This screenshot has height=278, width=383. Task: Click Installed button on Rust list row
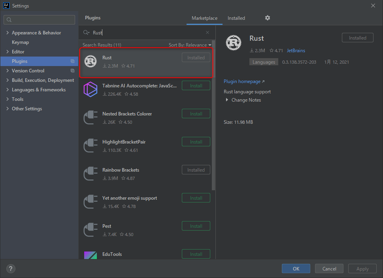tap(196, 58)
